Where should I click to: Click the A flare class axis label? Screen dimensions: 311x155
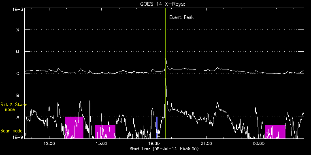pos(18,117)
